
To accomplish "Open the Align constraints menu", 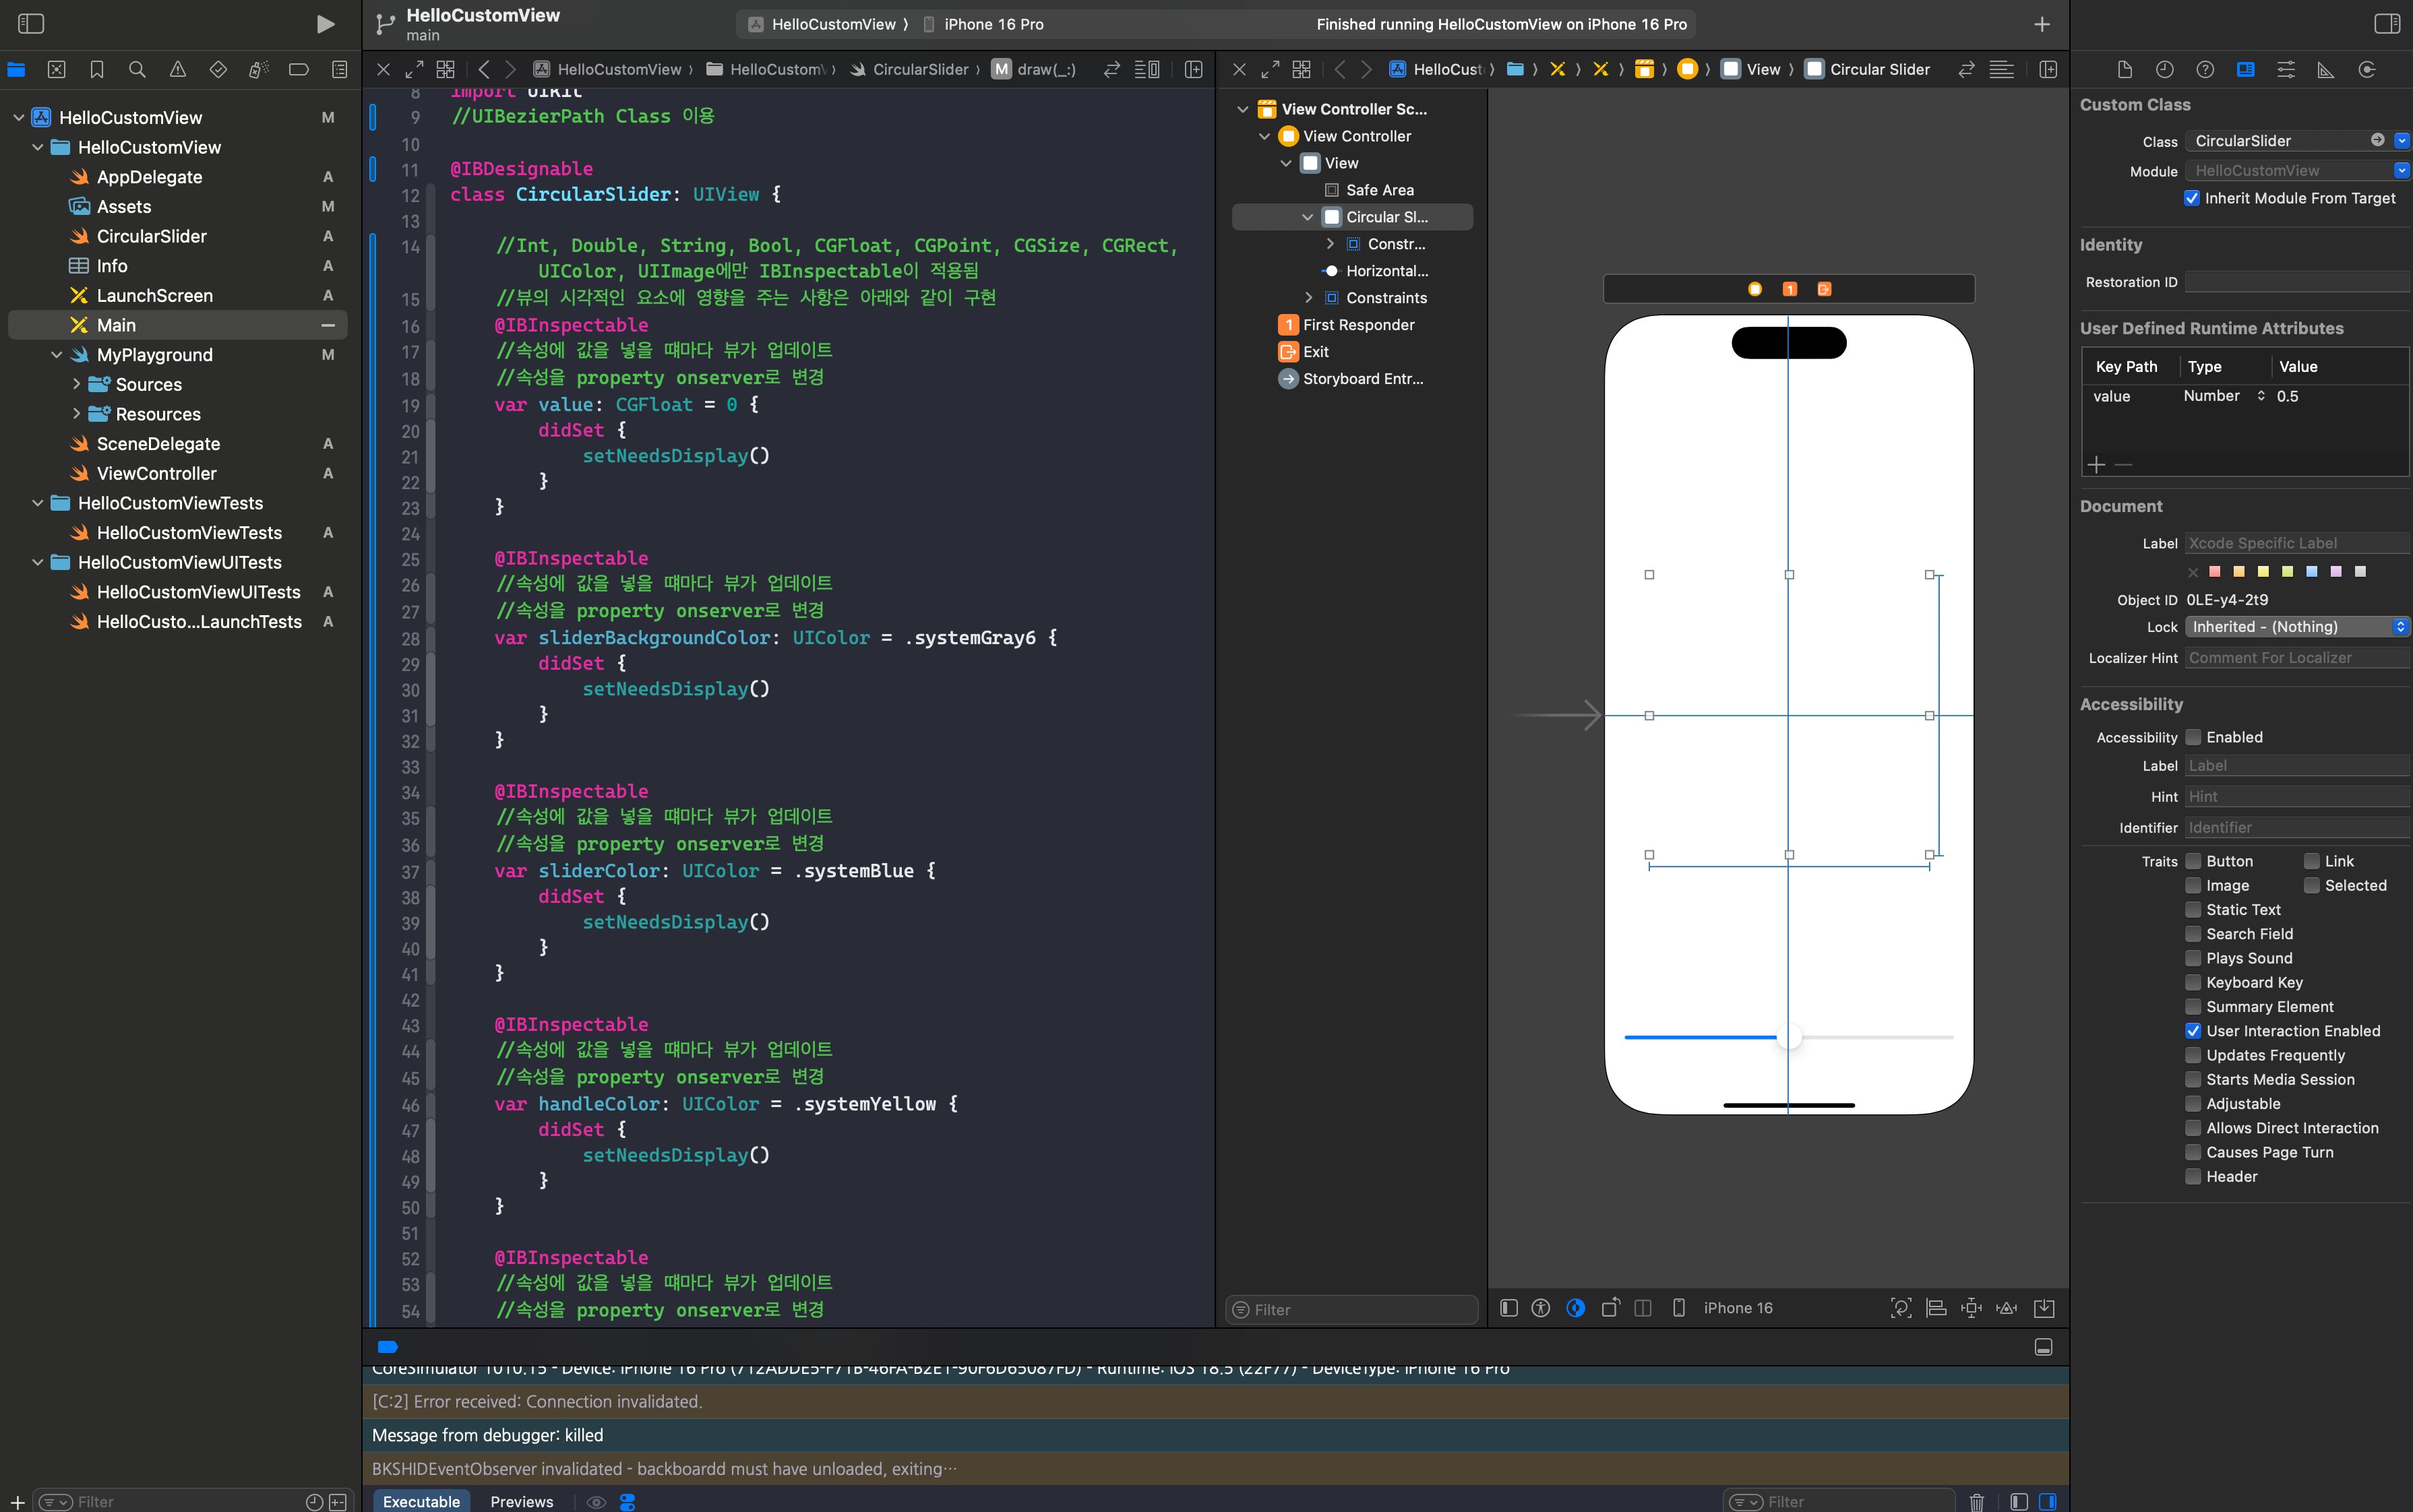I will pyautogui.click(x=1936, y=1308).
